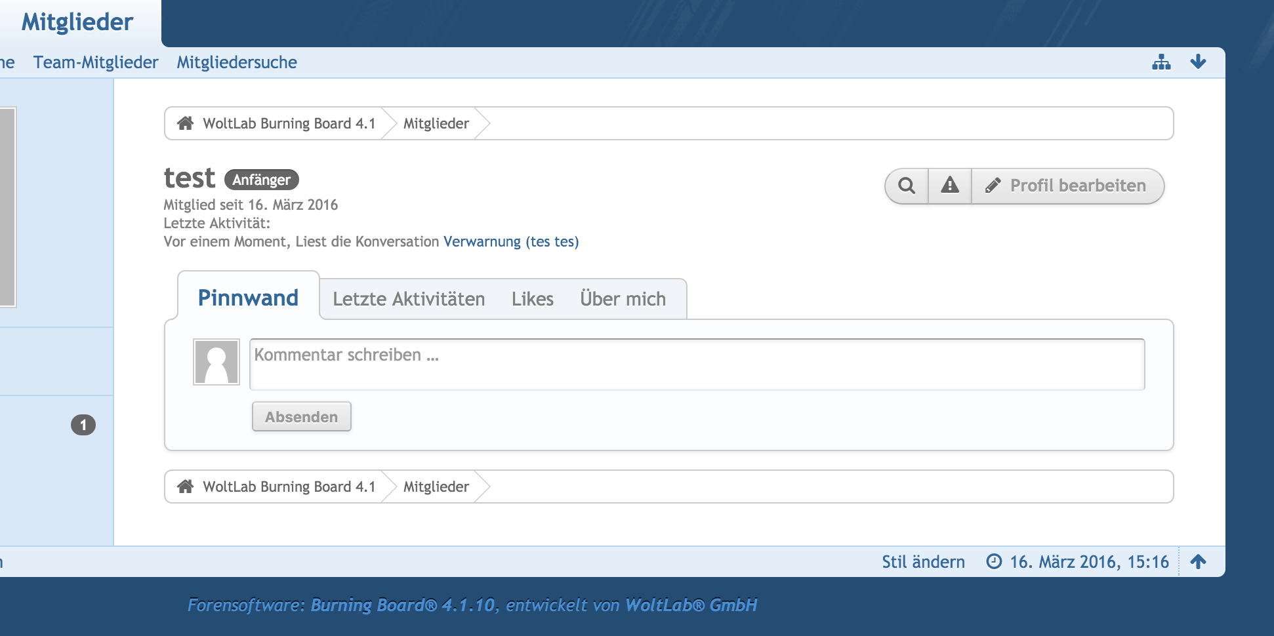Screen dimensions: 1274x636
Task: Click the user avatar beside comment box
Action: (216, 362)
